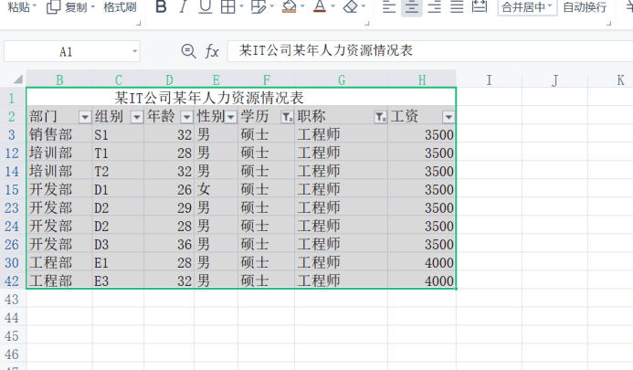Select column header J

(555, 80)
